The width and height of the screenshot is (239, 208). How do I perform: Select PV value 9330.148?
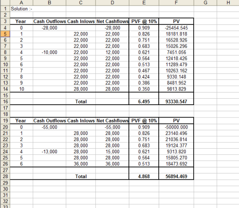(176, 77)
